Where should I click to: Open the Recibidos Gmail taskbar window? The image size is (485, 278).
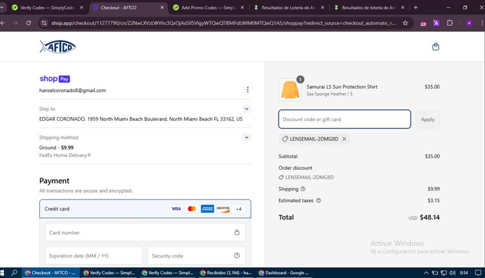click(x=226, y=273)
